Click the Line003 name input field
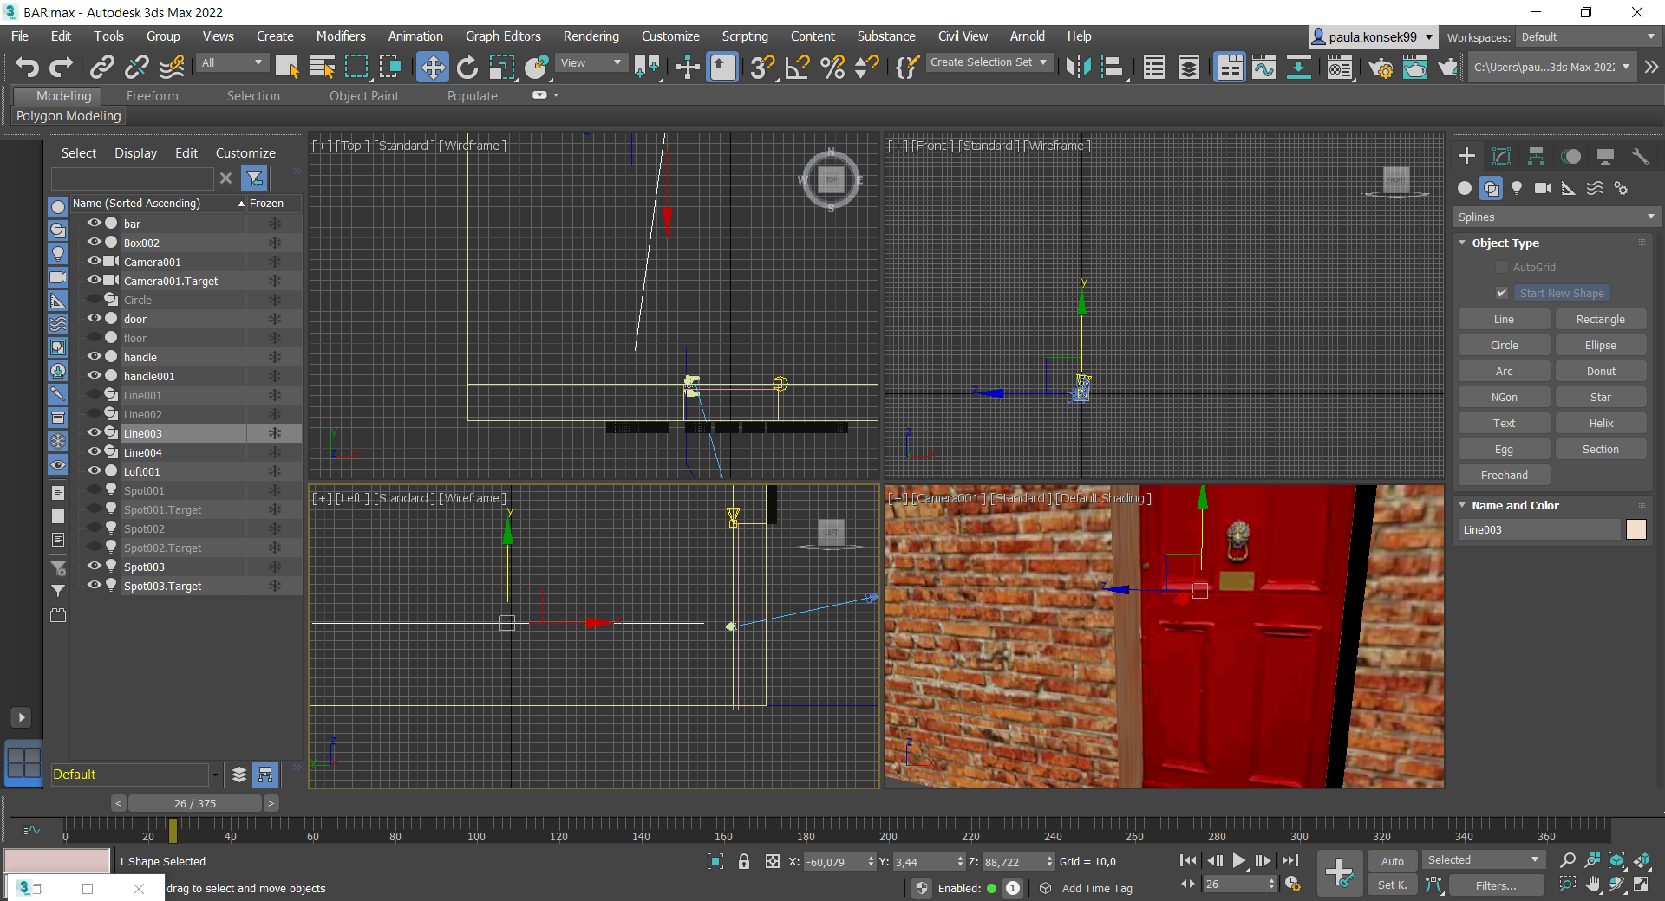 [1539, 530]
